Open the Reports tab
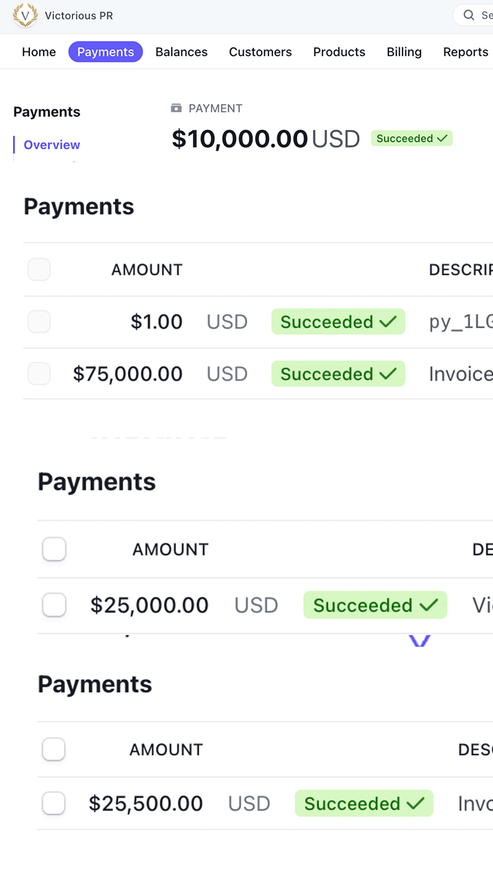This screenshot has width=493, height=876. click(466, 52)
